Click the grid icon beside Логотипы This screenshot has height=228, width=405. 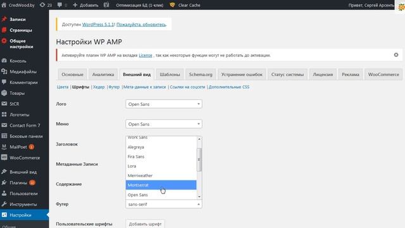coord(4,115)
